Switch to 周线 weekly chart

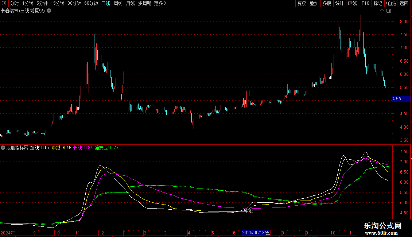pos(118,3)
